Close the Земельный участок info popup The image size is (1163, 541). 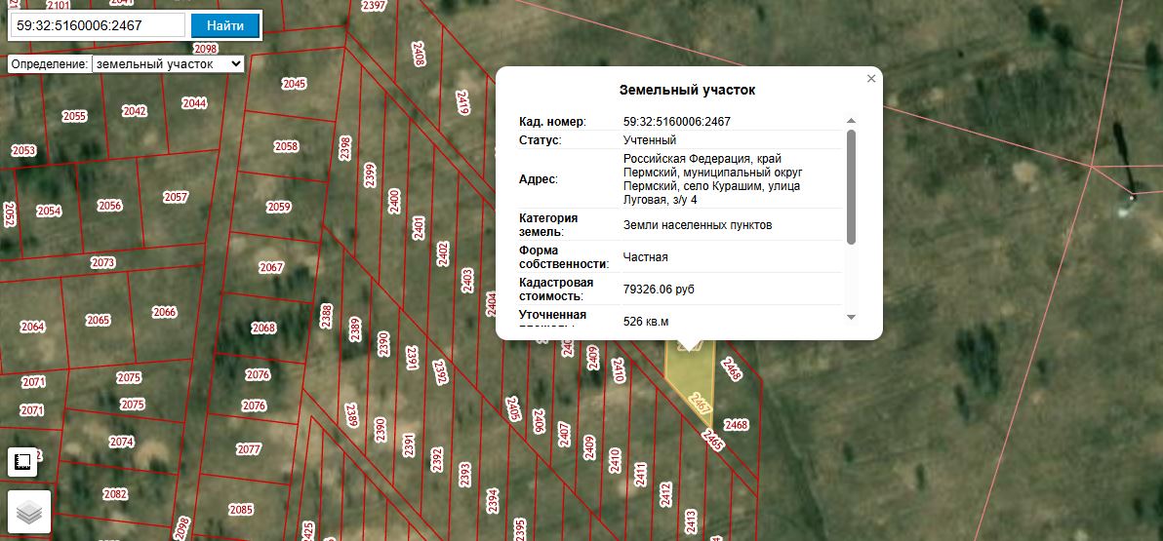871,79
